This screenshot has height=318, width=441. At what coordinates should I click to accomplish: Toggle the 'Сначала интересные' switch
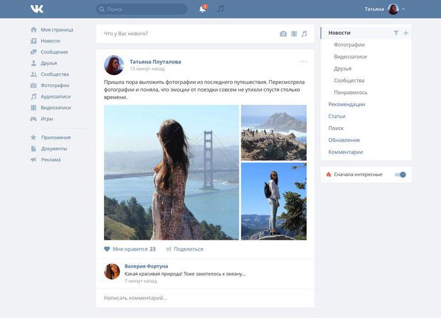(x=401, y=175)
